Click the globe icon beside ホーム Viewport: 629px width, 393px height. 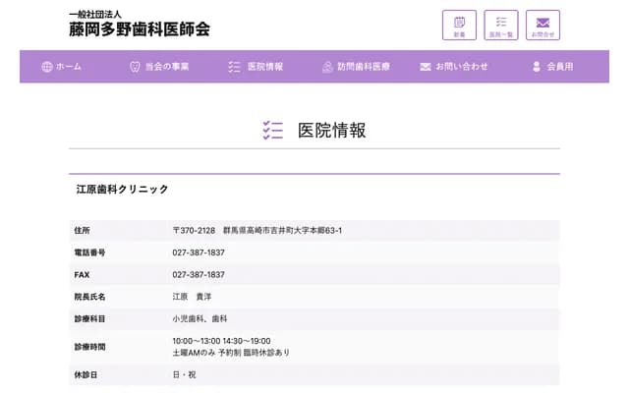point(47,67)
